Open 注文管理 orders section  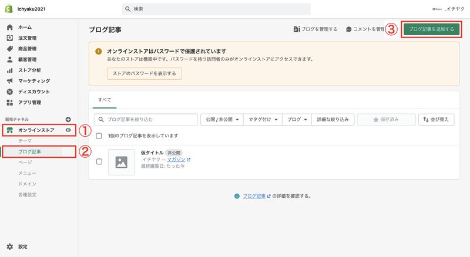27,38
